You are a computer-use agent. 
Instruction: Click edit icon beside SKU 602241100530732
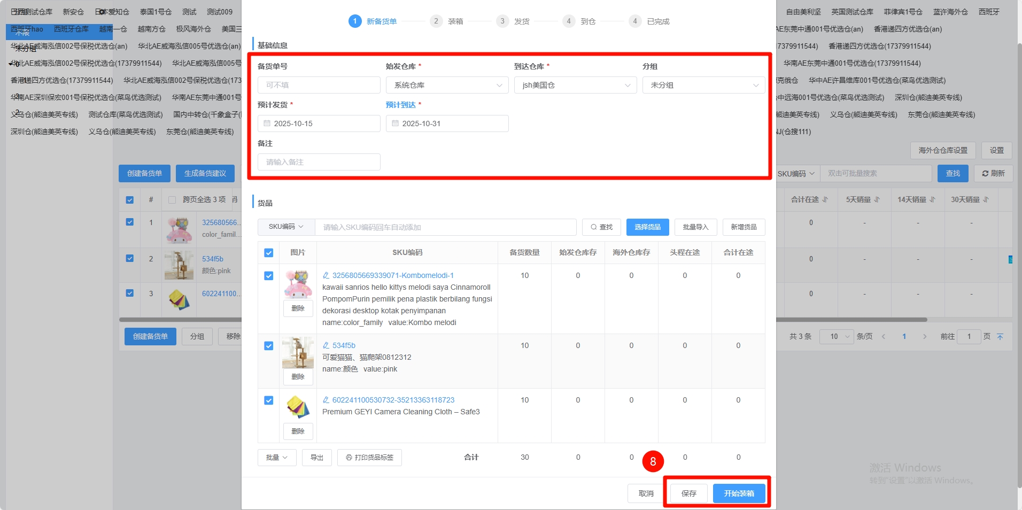pyautogui.click(x=326, y=400)
